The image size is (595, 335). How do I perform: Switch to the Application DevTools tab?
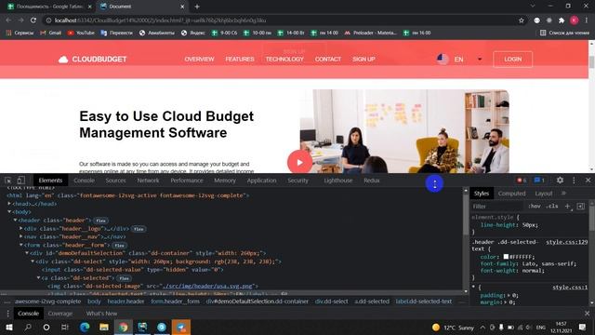(261, 181)
